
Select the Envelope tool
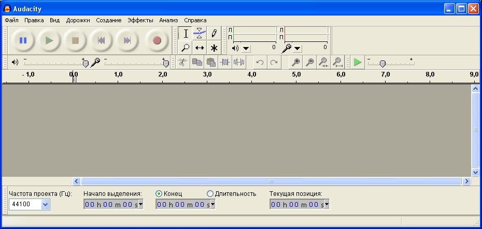click(x=200, y=34)
